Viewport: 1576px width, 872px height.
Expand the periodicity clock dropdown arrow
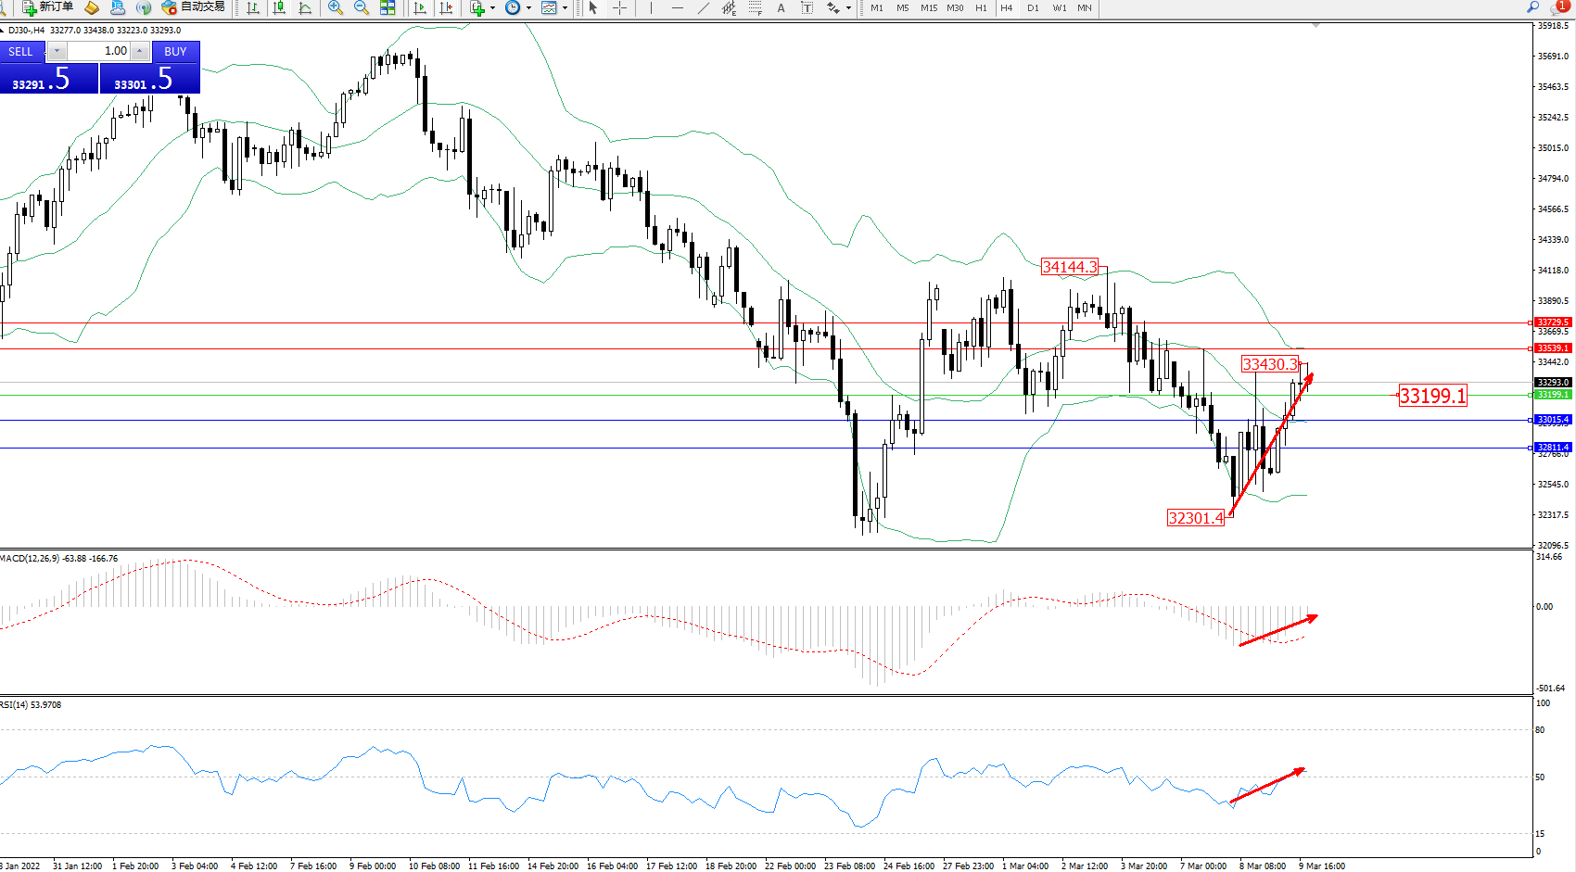click(528, 7)
